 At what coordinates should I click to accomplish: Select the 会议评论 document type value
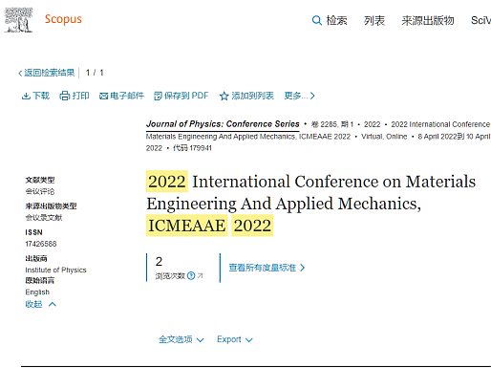[40, 191]
